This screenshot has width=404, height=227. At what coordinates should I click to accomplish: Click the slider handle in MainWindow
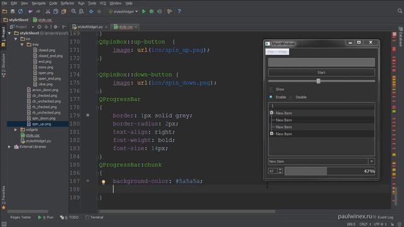point(318,81)
